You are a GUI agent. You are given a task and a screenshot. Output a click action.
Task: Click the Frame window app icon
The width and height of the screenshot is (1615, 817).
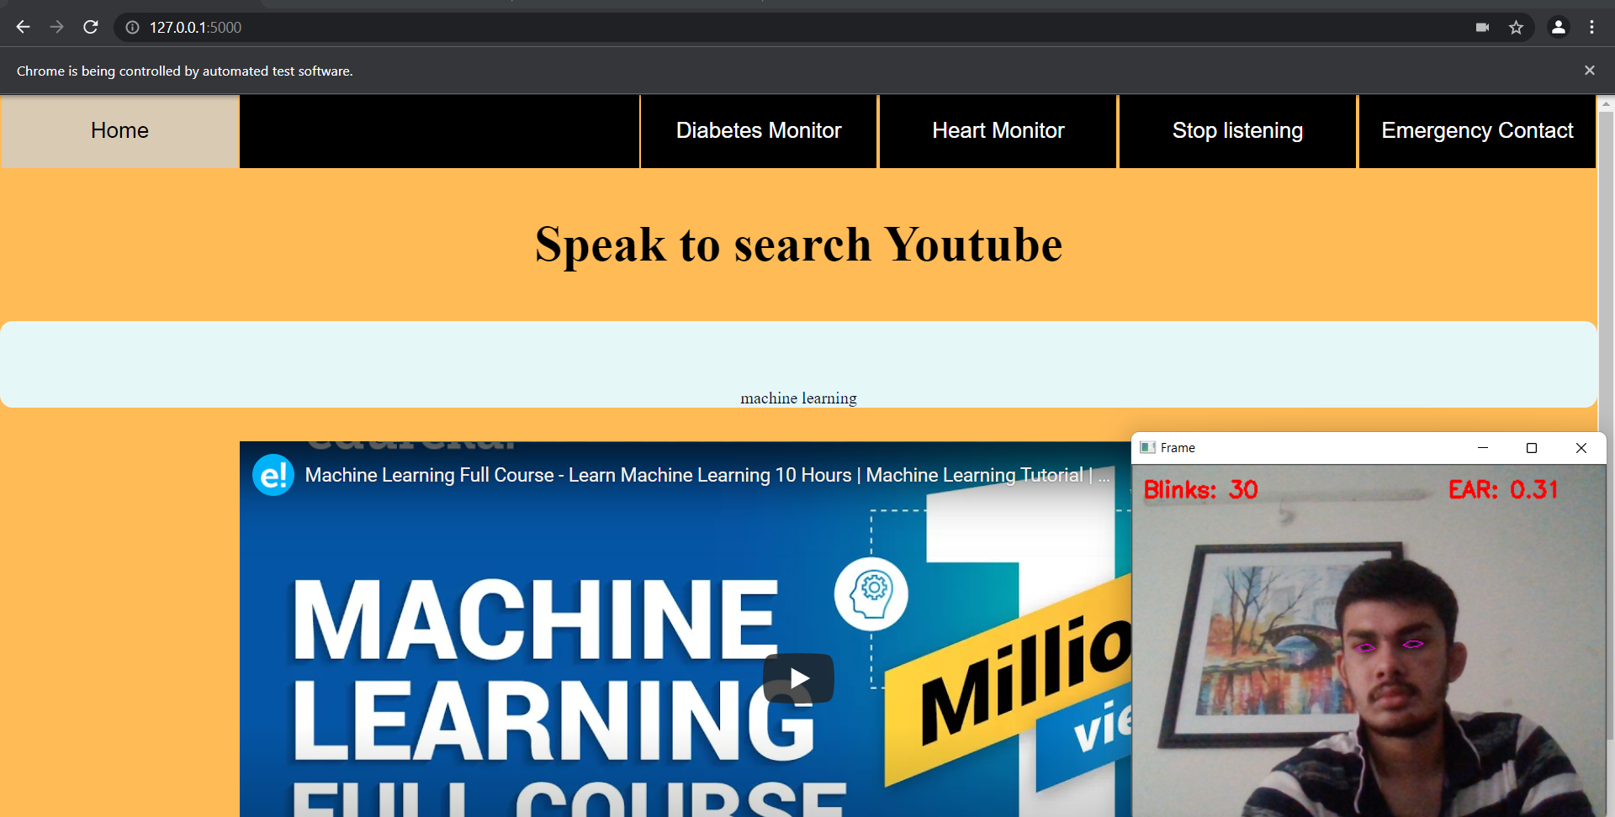pos(1147,448)
